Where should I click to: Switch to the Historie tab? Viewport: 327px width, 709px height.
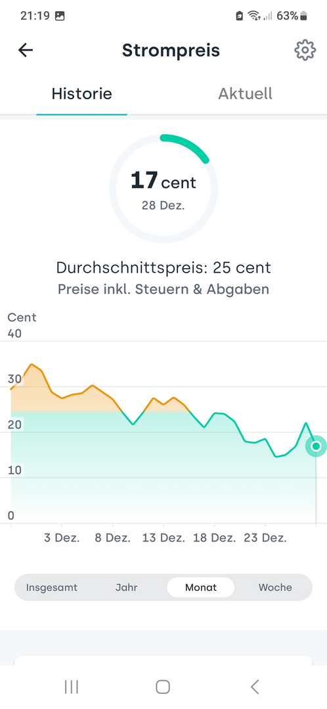coord(81,94)
